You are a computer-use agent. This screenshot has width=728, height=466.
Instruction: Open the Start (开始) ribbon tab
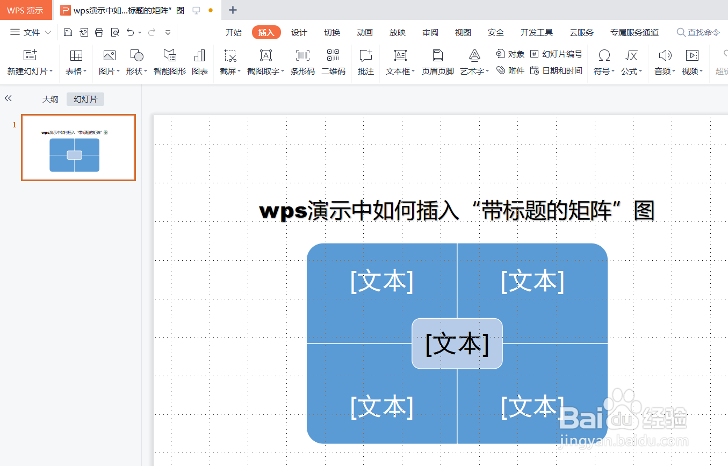point(234,32)
